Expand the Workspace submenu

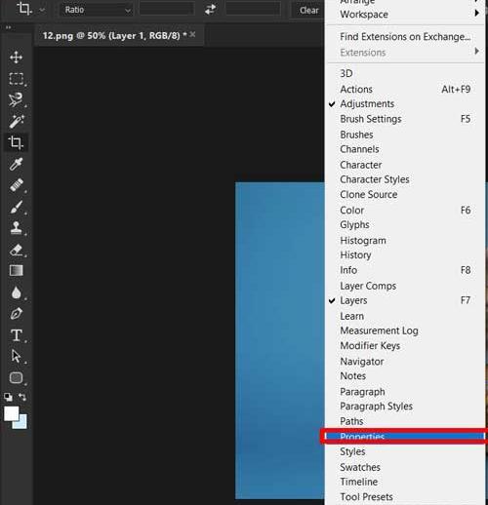405,14
